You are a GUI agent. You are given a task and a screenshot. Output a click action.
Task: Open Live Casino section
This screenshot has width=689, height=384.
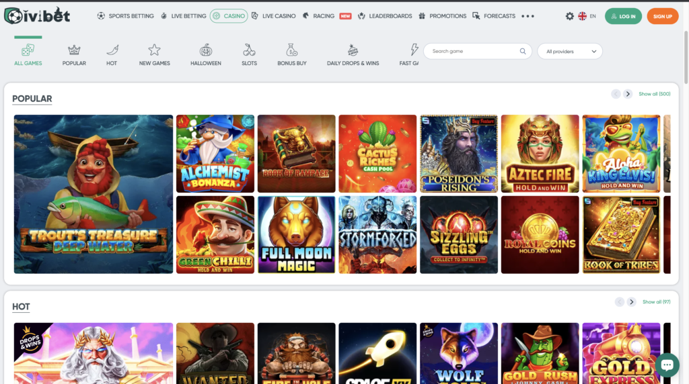coord(273,16)
